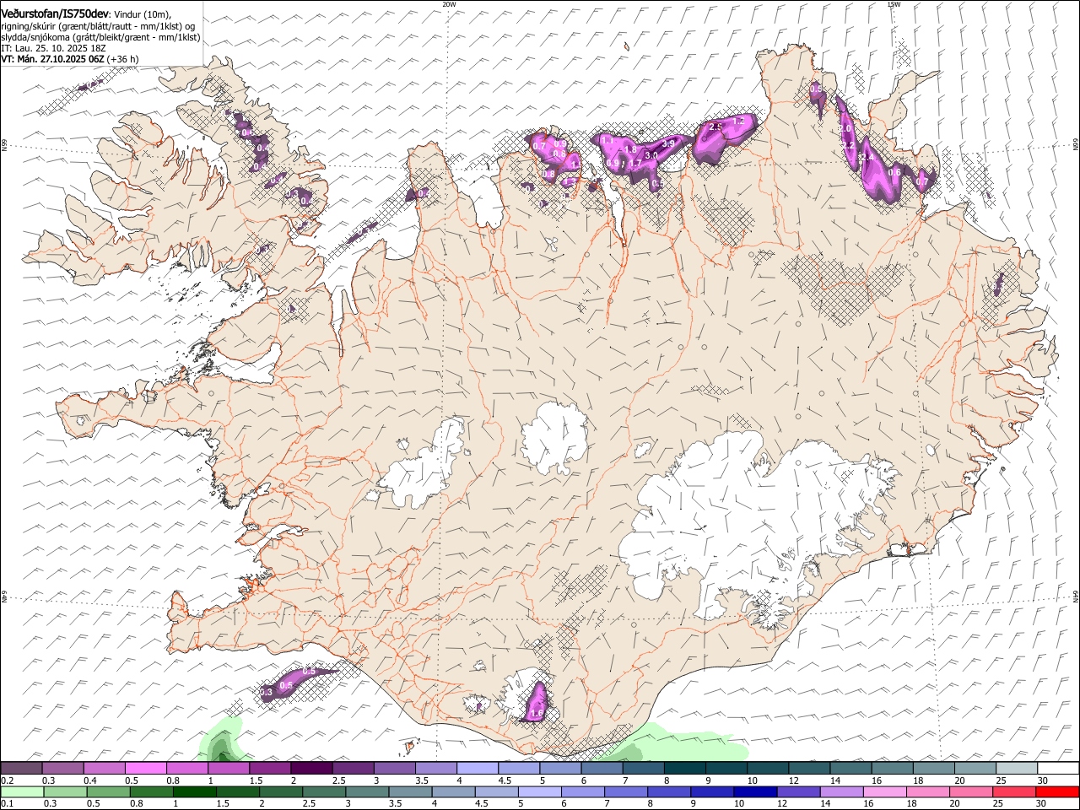This screenshot has height=810, width=1080.
Task: Select the bright pink 0.5–0.8 snow legend swatch
Action: click(x=148, y=768)
